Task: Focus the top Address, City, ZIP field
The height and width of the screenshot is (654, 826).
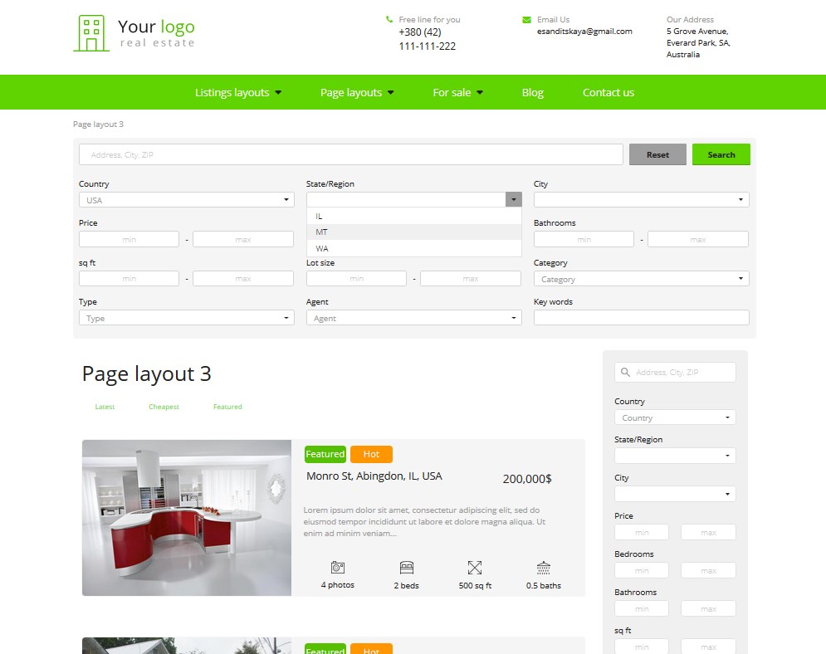Action: click(x=351, y=154)
